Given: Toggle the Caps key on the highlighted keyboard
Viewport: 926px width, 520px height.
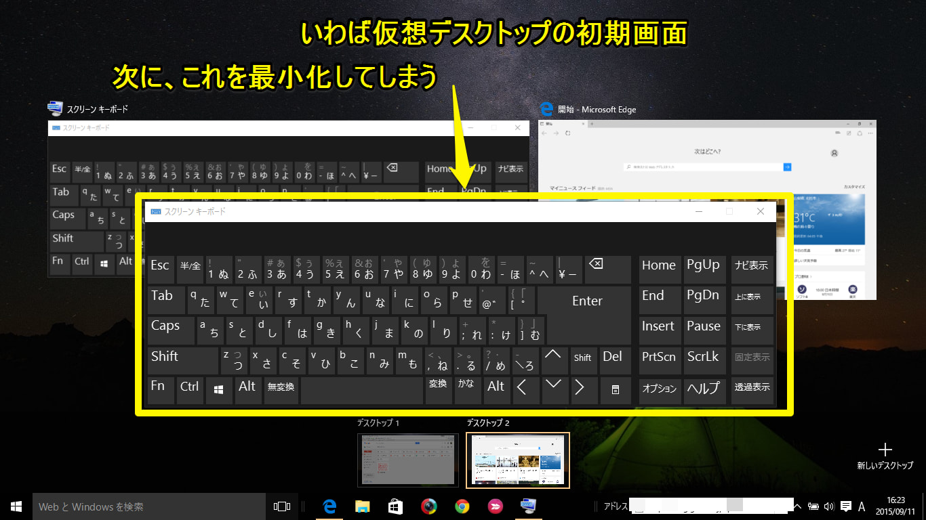Looking at the screenshot, I should [171, 330].
